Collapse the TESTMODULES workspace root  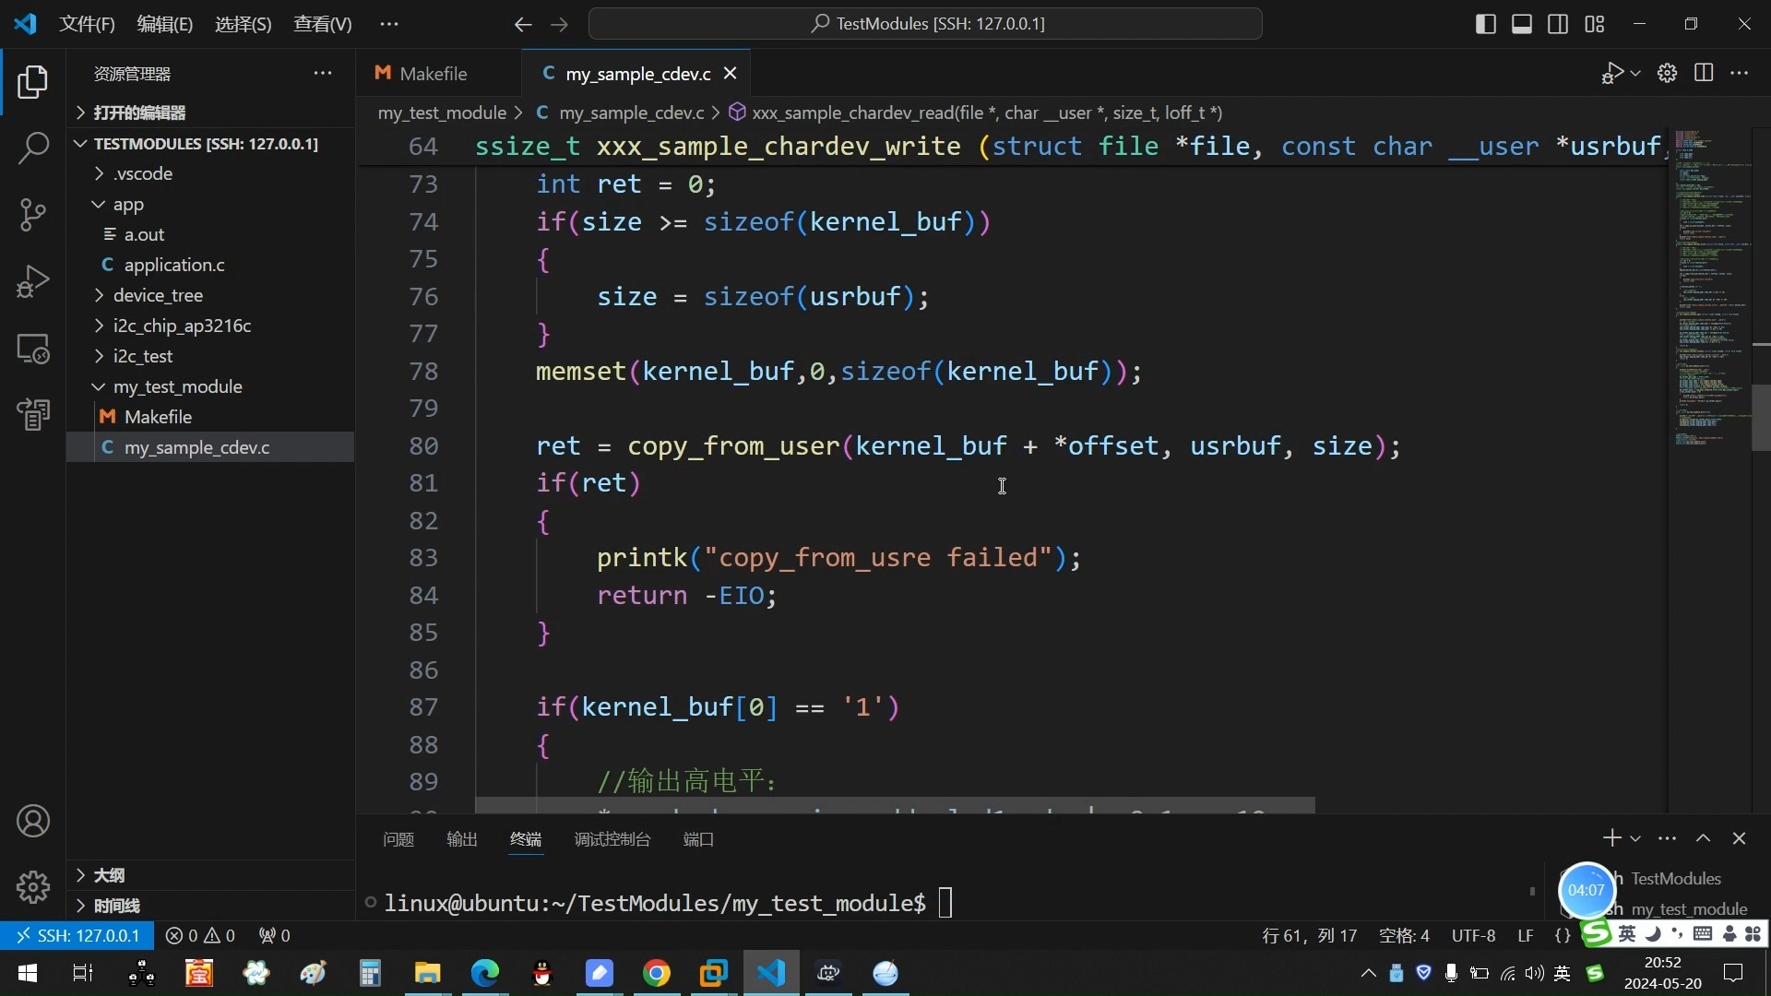click(x=210, y=143)
